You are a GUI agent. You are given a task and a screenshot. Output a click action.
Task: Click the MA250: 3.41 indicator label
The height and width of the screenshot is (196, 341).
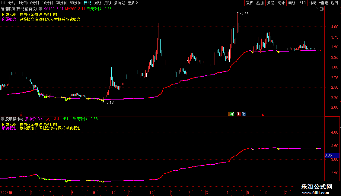[75, 9]
